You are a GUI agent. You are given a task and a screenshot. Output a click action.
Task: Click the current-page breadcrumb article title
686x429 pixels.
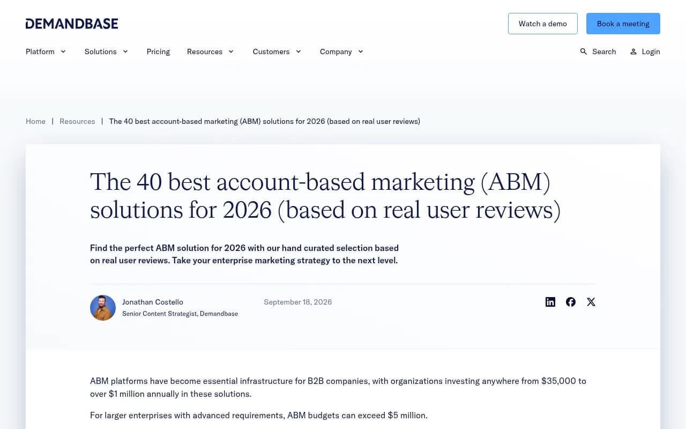click(265, 121)
